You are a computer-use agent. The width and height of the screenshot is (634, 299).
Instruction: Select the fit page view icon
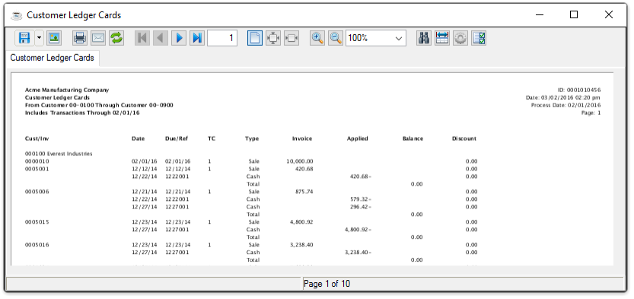[273, 38]
